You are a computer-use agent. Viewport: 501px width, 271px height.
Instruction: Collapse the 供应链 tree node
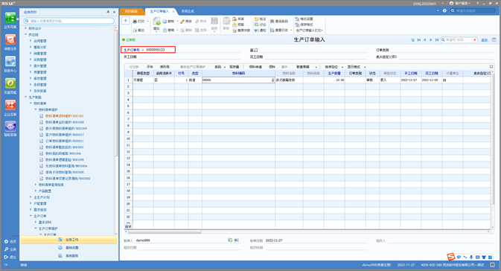[25, 34]
